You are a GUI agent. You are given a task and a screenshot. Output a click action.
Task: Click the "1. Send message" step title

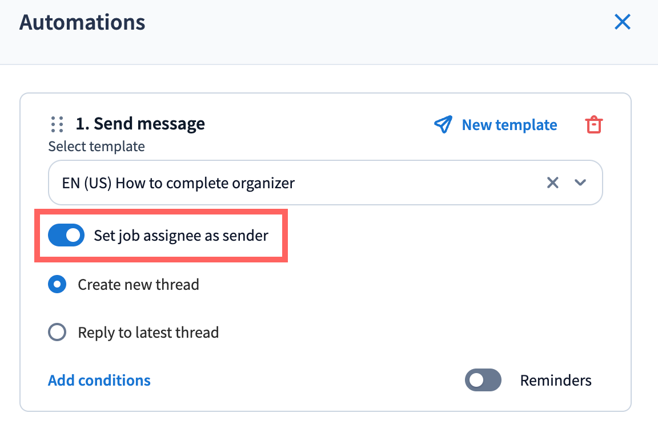tap(141, 124)
